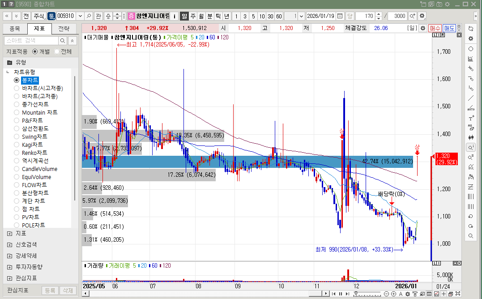Switch to the 지표 tab

39,29
